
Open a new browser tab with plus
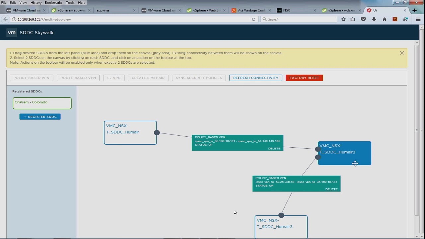(414, 10)
